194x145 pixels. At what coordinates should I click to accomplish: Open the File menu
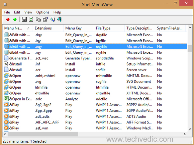pos(7,12)
